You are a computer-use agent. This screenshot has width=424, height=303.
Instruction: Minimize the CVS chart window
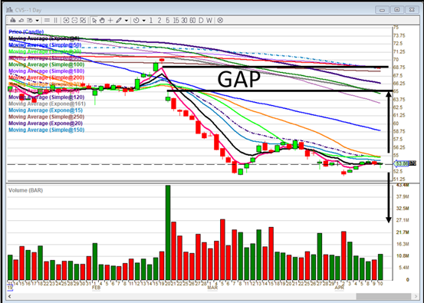click(382, 10)
